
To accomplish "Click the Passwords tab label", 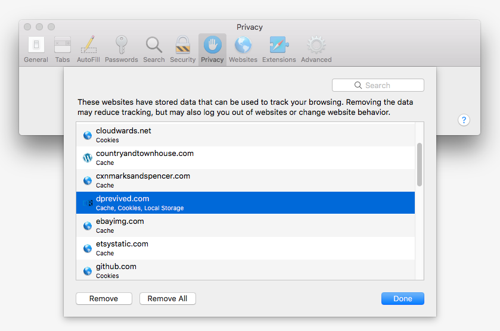I will point(122,60).
